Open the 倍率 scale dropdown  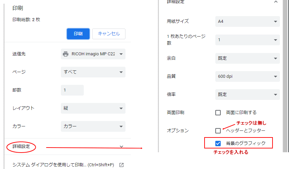click(247, 95)
